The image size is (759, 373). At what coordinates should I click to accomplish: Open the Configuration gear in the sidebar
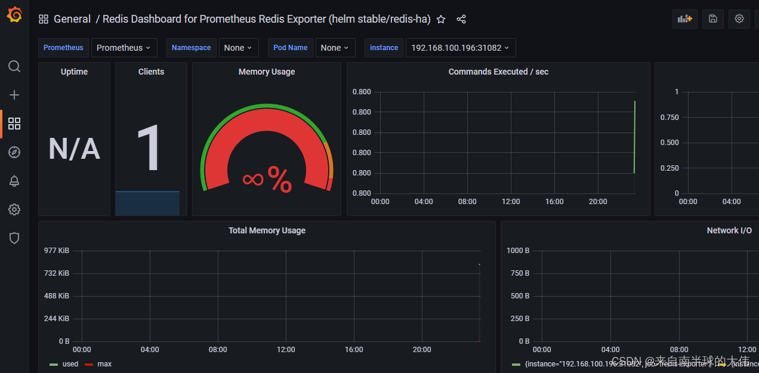[14, 209]
